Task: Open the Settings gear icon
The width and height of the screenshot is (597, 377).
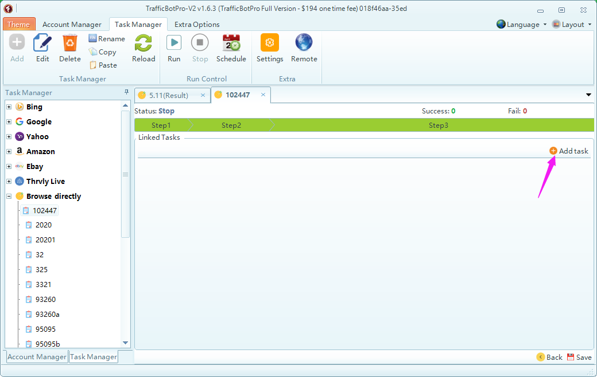Action: pyautogui.click(x=270, y=44)
